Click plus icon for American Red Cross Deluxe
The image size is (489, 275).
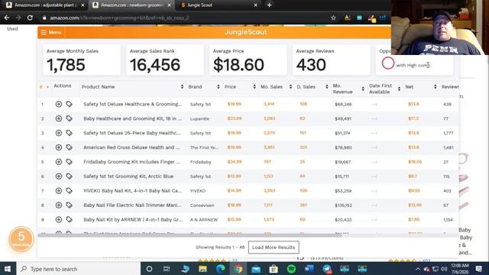59,147
